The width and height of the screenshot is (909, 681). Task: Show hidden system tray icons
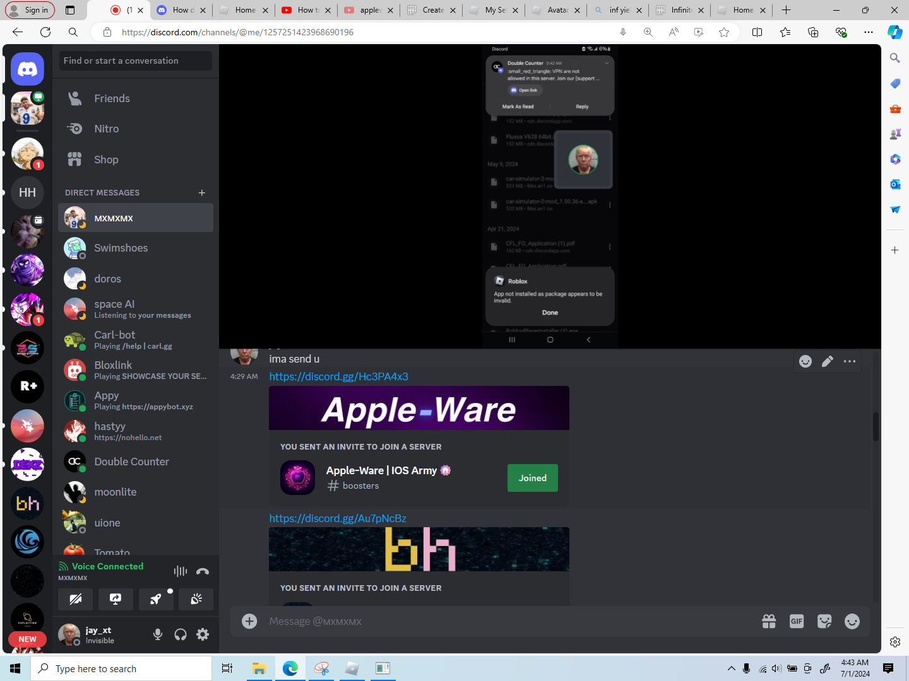click(x=731, y=668)
